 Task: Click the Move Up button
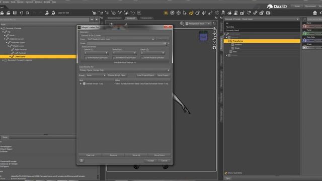(136, 155)
